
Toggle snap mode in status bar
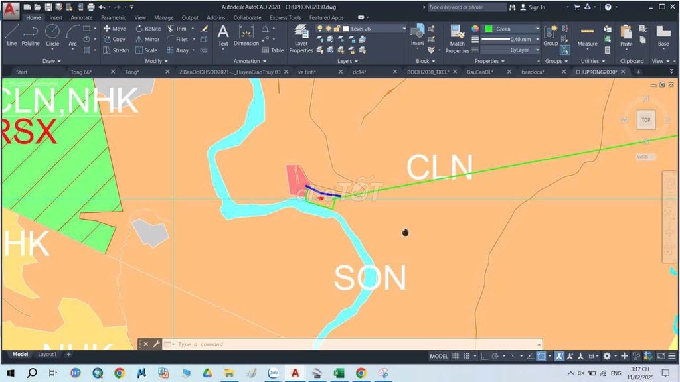[x=466, y=356]
